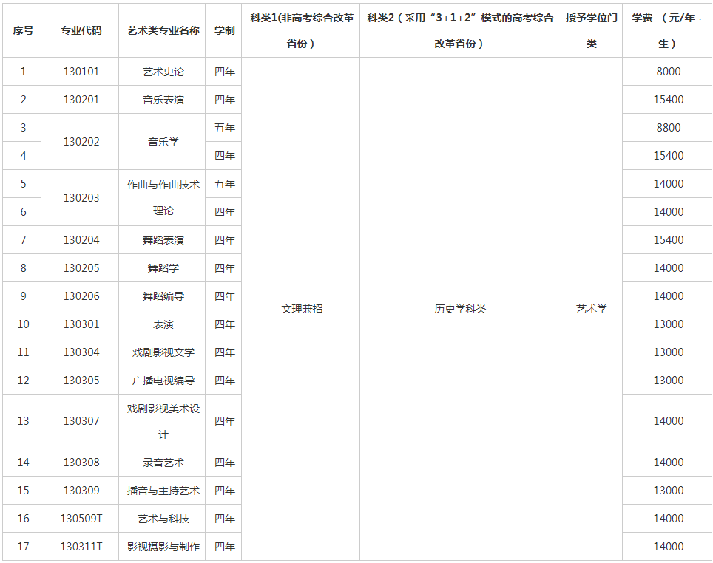713x563 pixels.
Task: Click major code 130307
Action: point(81,421)
